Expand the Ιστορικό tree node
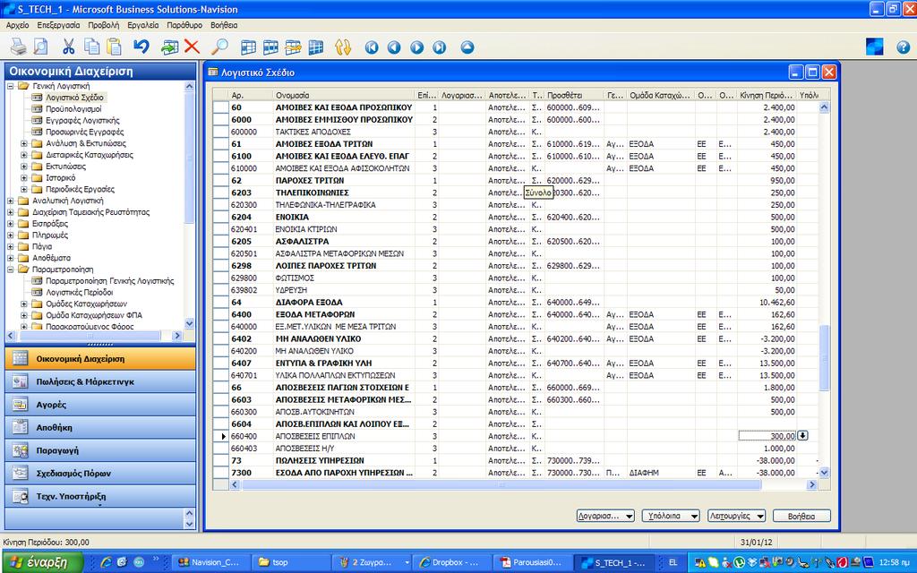Image resolution: width=917 pixels, height=573 pixels. pos(24,178)
